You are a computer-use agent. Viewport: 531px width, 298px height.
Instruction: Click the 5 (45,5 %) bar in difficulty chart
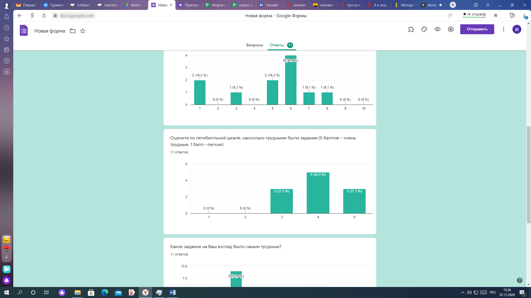click(x=318, y=193)
